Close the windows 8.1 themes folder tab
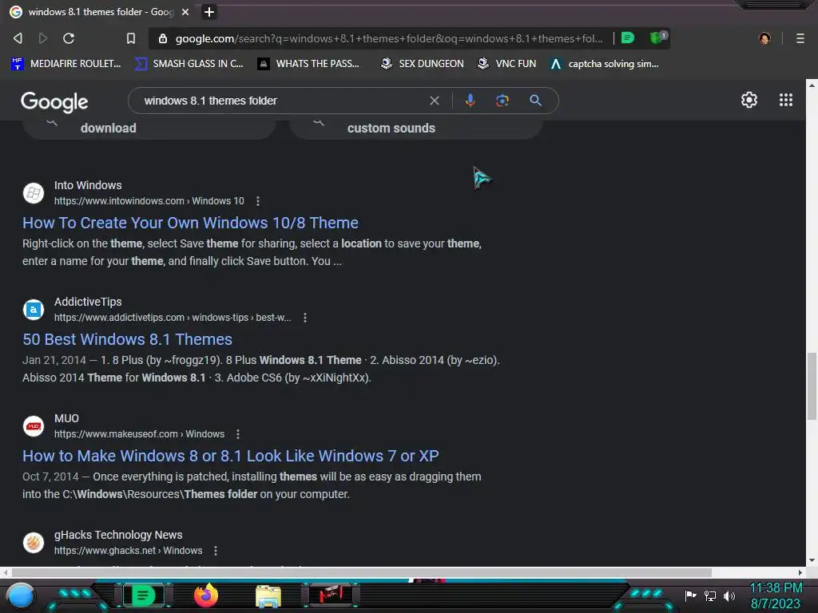This screenshot has width=818, height=613. (x=185, y=11)
